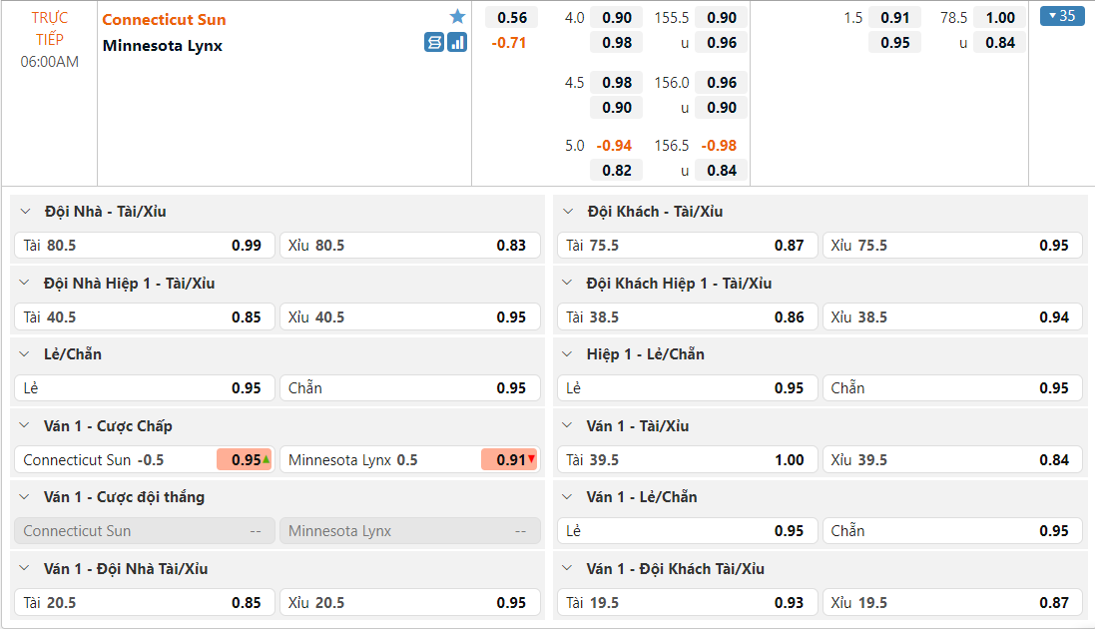Collapse Đội Khách Hiệp 1 - Tài/Xỉu section
1095x629 pixels.
[x=568, y=284]
